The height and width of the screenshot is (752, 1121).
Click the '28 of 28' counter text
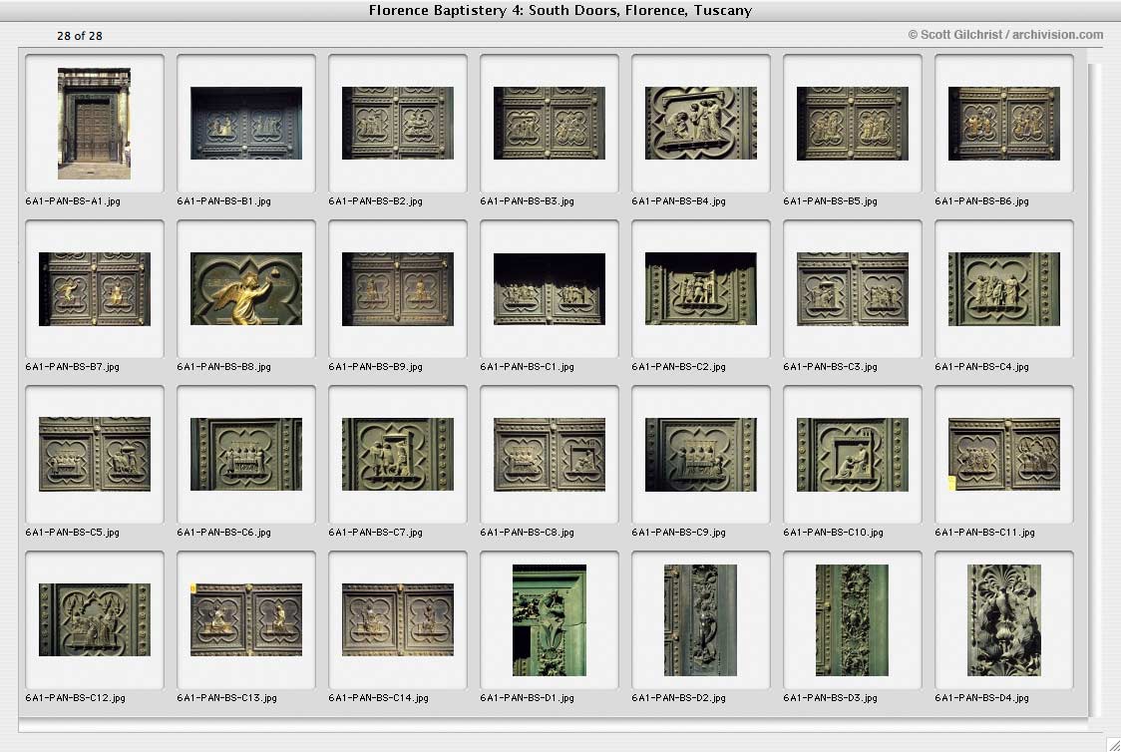coord(80,36)
